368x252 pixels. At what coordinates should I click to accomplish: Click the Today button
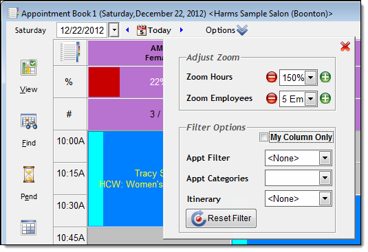pos(154,30)
